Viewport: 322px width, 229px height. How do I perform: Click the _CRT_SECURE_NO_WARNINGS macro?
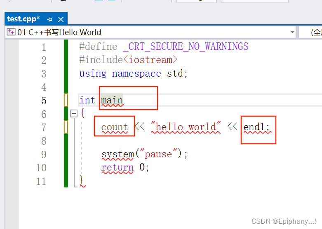click(186, 47)
